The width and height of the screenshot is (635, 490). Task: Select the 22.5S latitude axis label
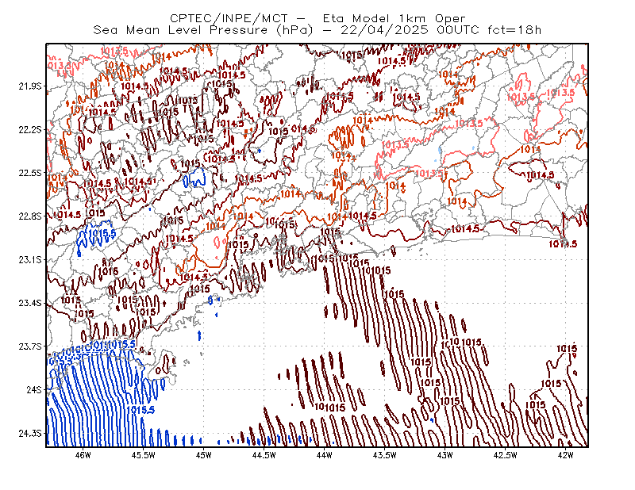pyautogui.click(x=30, y=173)
